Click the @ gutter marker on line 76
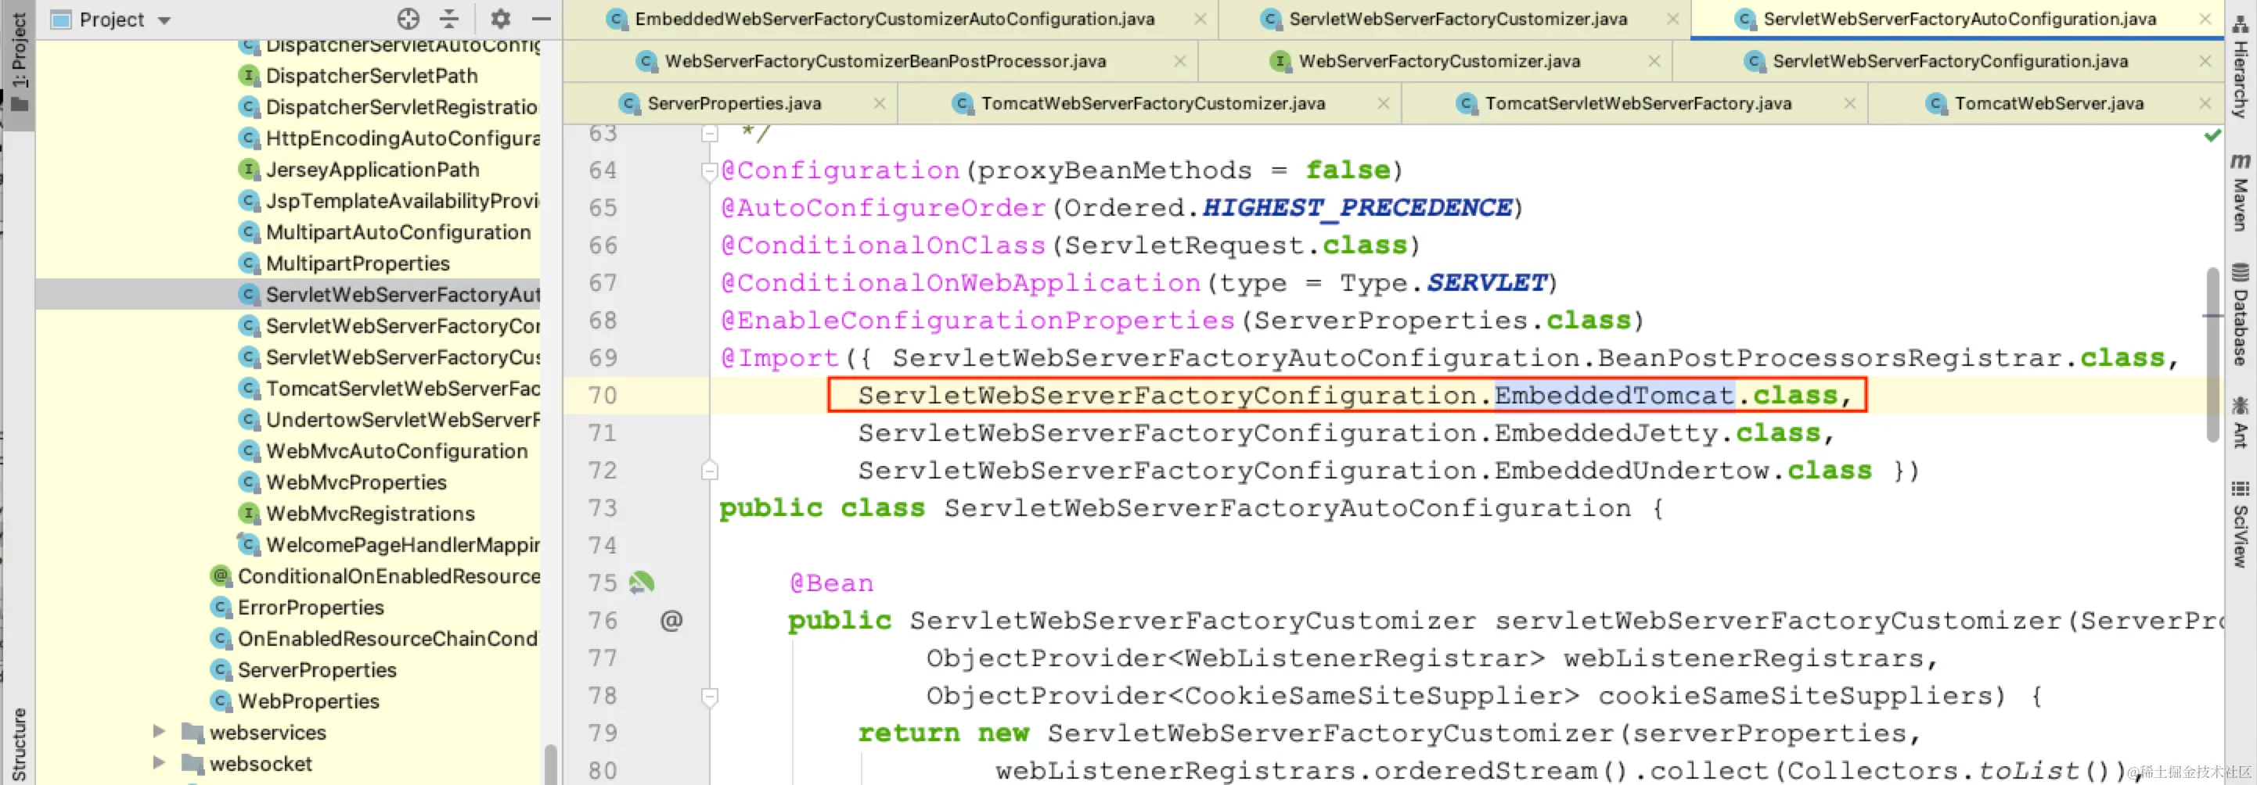This screenshot has height=785, width=2257. 671,621
